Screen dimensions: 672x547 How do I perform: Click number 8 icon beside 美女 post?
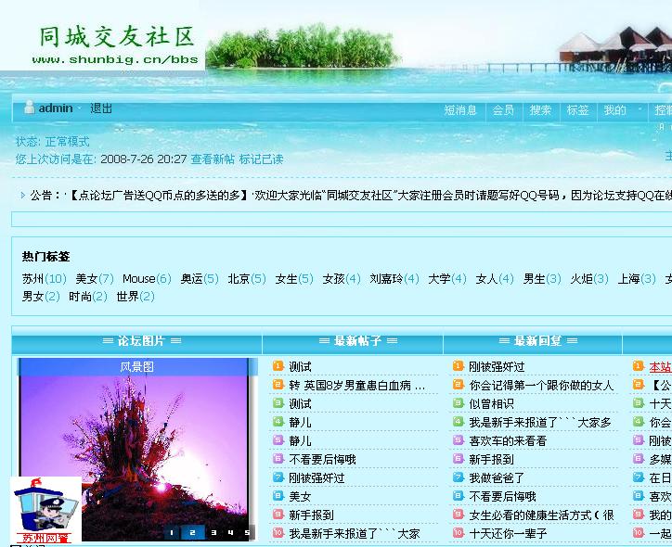point(278,496)
